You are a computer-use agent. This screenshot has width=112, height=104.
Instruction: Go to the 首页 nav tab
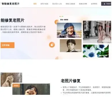click(x=35, y=4)
